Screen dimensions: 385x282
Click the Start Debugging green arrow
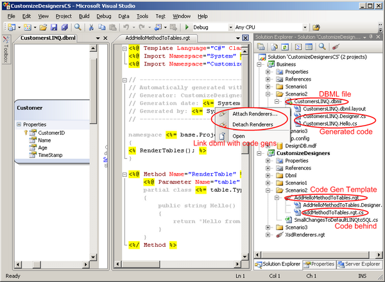[187, 27]
